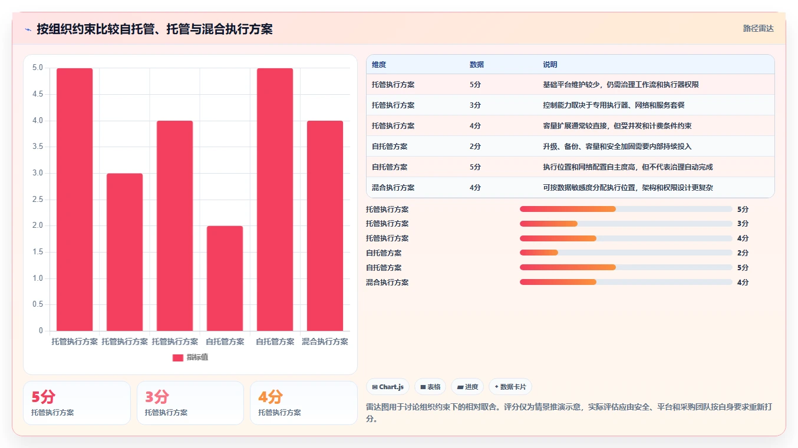
Task: Click the 自托管方案 chart bar reaching 5.0
Action: 275,200
